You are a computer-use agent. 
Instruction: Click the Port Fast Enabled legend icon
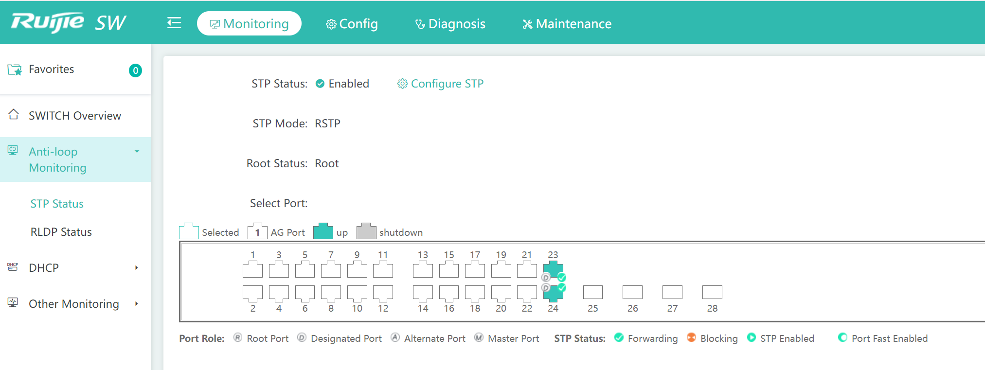[842, 337]
